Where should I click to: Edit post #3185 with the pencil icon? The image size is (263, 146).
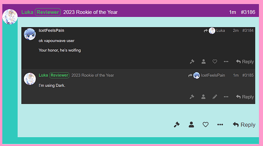pyautogui.click(x=215, y=97)
